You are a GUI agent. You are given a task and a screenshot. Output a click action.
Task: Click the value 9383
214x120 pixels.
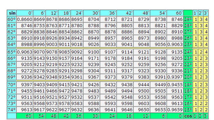point(141,77)
